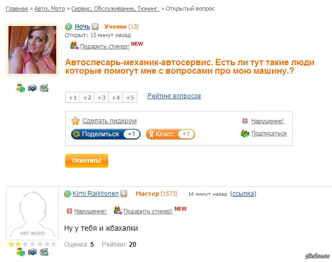Click the friends icon below asker's photo

(x=21, y=88)
